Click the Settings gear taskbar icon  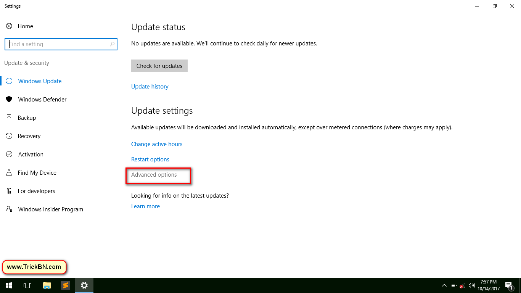pyautogui.click(x=84, y=285)
